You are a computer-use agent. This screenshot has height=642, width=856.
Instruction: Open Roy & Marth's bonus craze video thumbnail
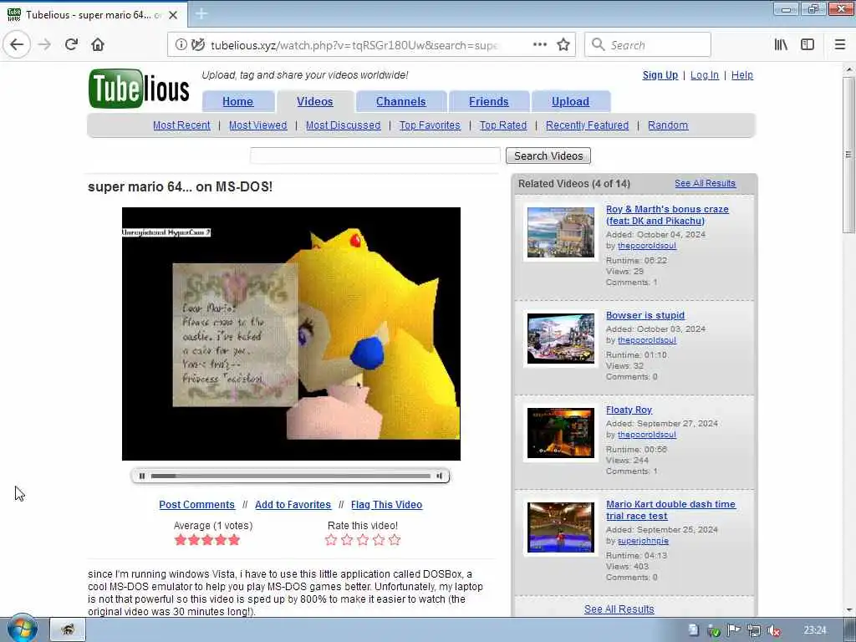pos(561,232)
